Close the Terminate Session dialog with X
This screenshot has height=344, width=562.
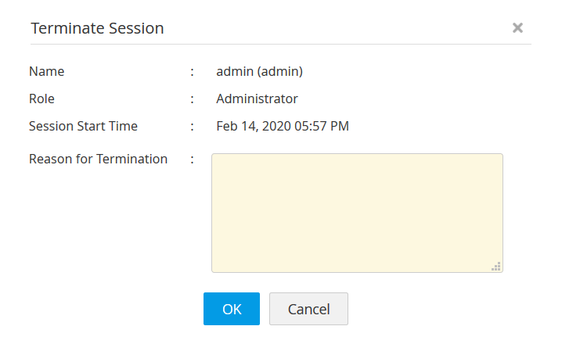(517, 27)
